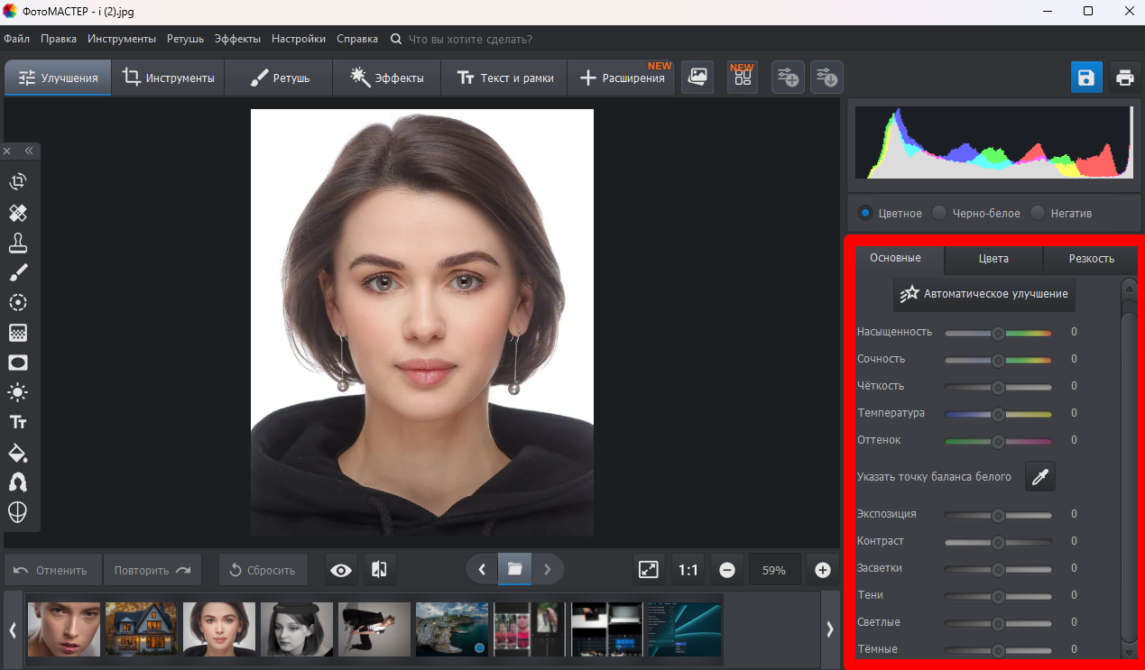The image size is (1145, 670).
Task: Fit image to screen icon
Action: pyautogui.click(x=649, y=570)
